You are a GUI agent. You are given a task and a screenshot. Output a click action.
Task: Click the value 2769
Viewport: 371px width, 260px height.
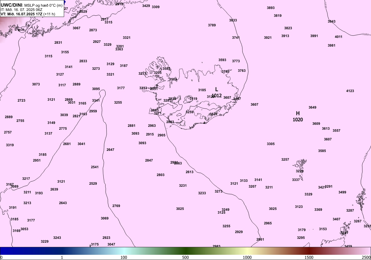pos(116,206)
